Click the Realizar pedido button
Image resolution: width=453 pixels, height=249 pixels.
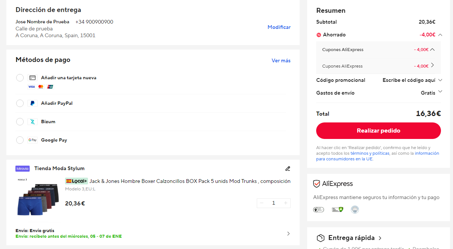tap(378, 131)
